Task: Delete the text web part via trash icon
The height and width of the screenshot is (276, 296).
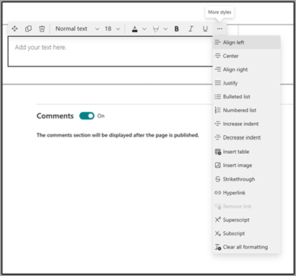Action: tap(42, 29)
